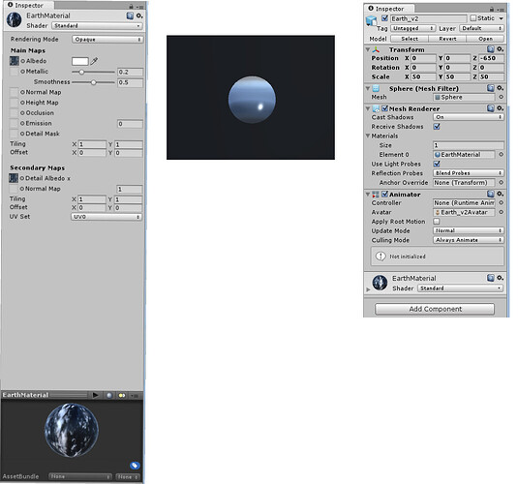Open Mesh Renderer help book icon
518x484 pixels.
click(491, 108)
